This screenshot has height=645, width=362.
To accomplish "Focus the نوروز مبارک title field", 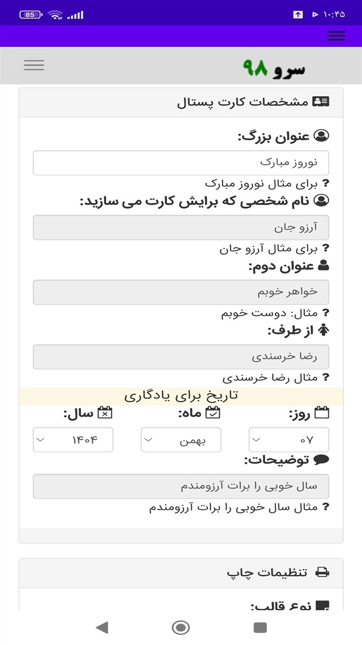I will point(181,163).
